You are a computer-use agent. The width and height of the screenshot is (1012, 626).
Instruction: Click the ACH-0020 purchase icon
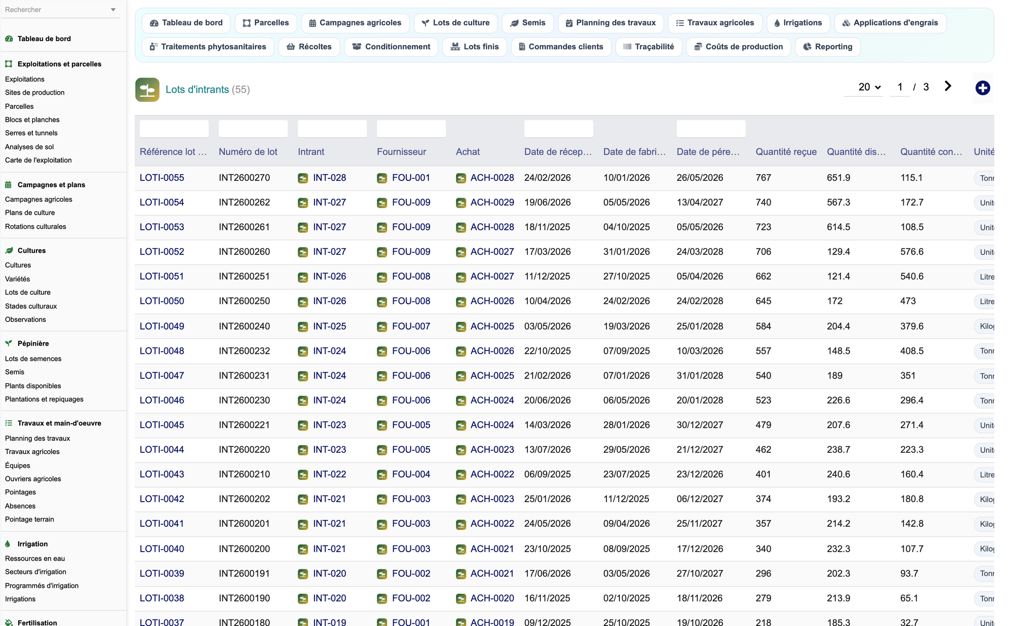(x=461, y=598)
